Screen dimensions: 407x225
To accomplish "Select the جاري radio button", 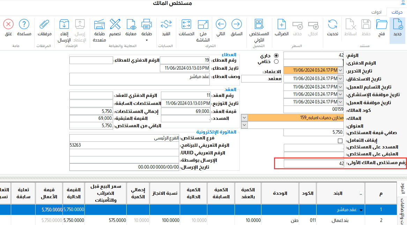I will click(x=276, y=55).
